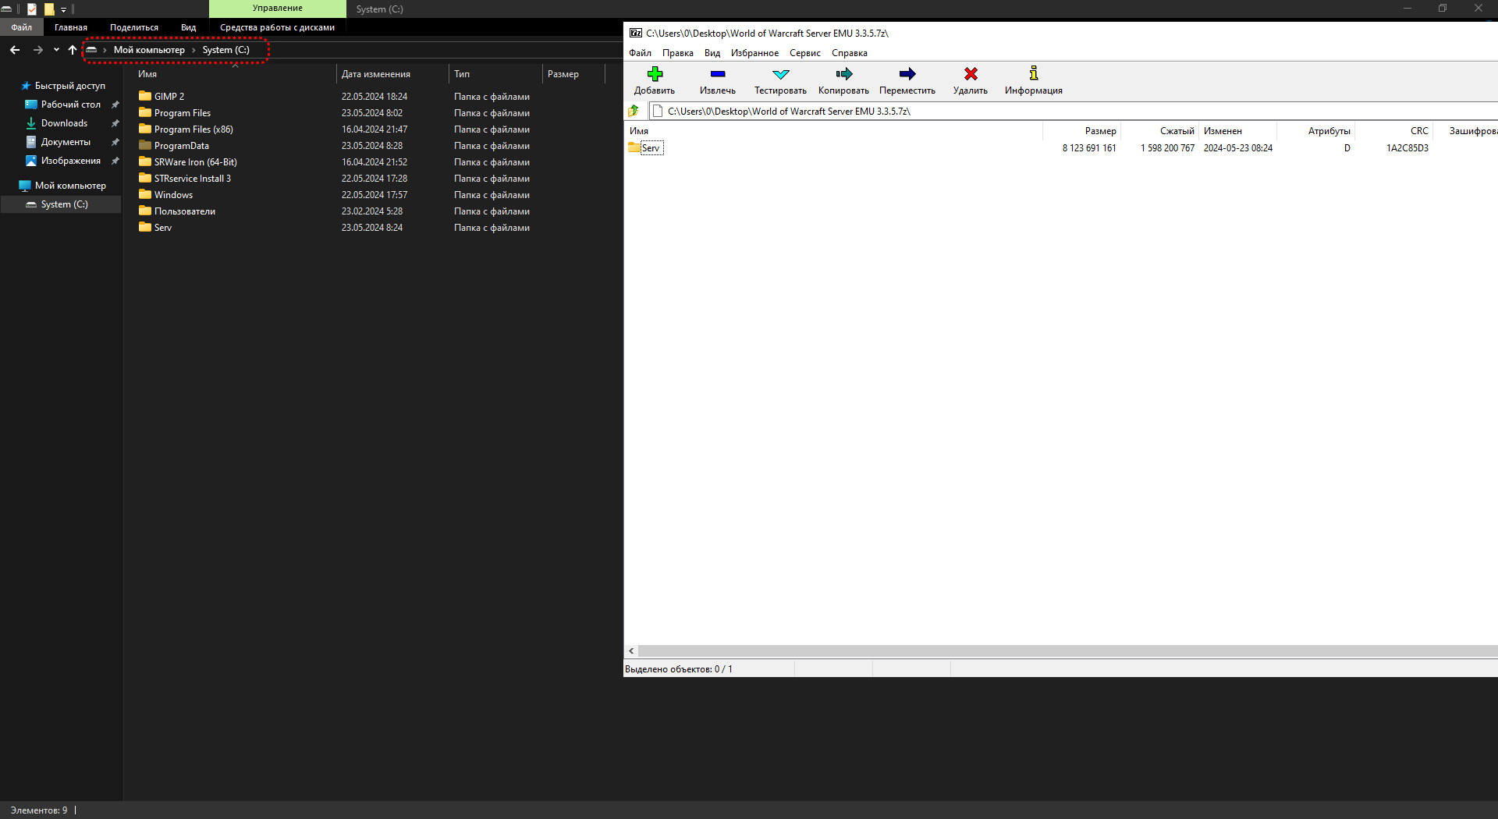Open quick access toolbar customize dropdown
The image size is (1498, 819).
(x=64, y=9)
